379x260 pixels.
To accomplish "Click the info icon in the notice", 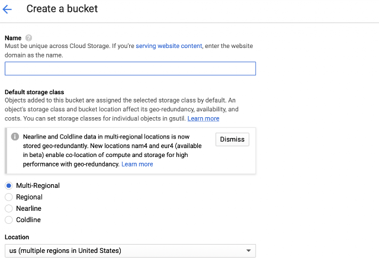I will [15, 137].
